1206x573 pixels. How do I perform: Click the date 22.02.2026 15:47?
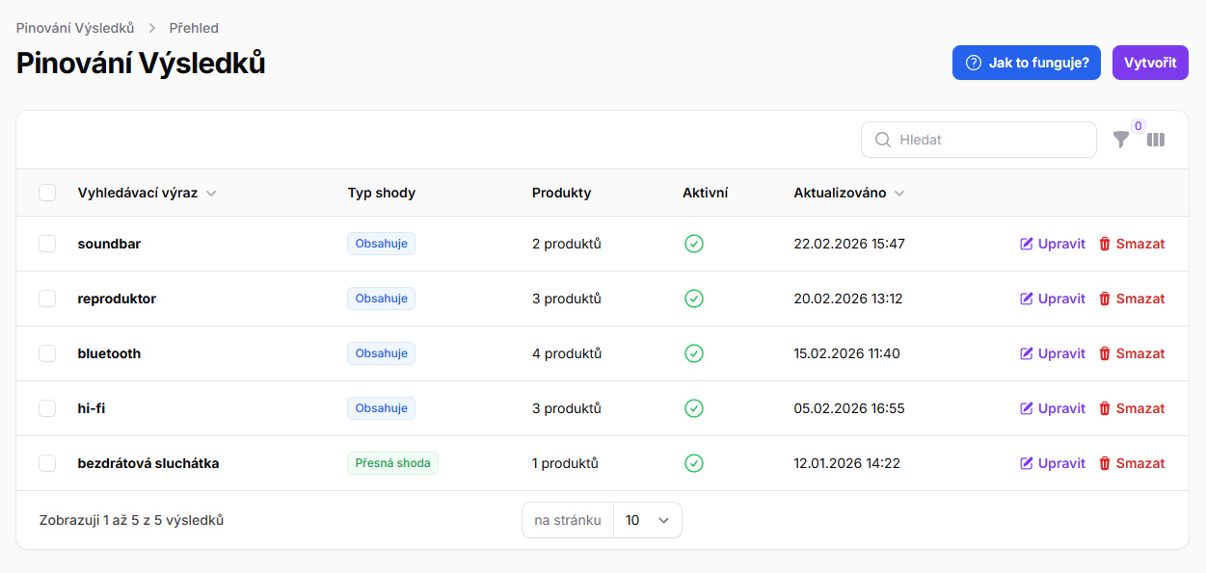849,244
